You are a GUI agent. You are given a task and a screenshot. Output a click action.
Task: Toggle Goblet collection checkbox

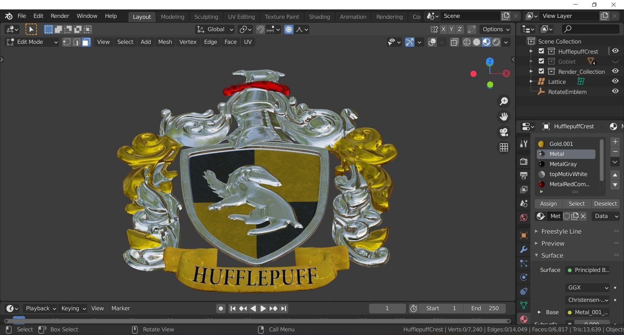541,61
